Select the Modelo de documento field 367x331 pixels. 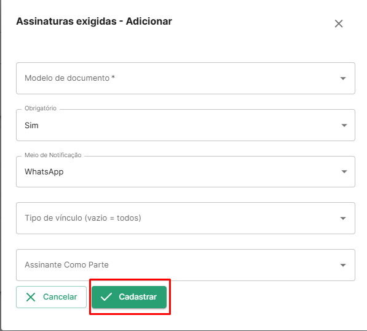click(x=186, y=78)
